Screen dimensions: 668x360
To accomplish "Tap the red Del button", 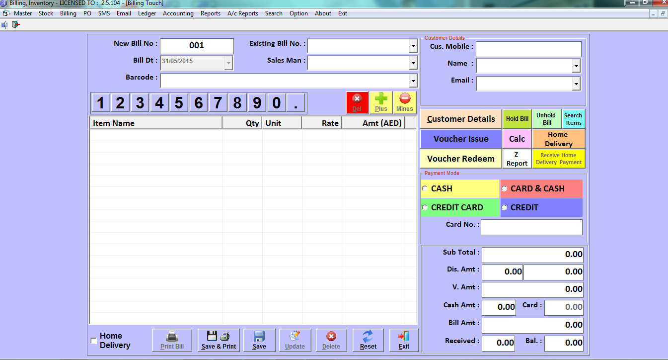I will pyautogui.click(x=357, y=103).
